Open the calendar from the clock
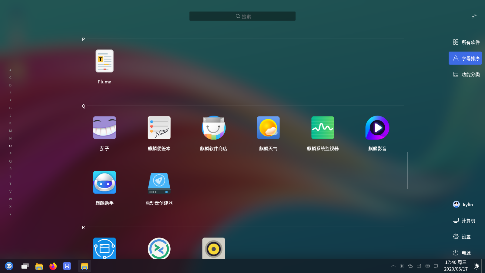The height and width of the screenshot is (273, 485). point(455,266)
